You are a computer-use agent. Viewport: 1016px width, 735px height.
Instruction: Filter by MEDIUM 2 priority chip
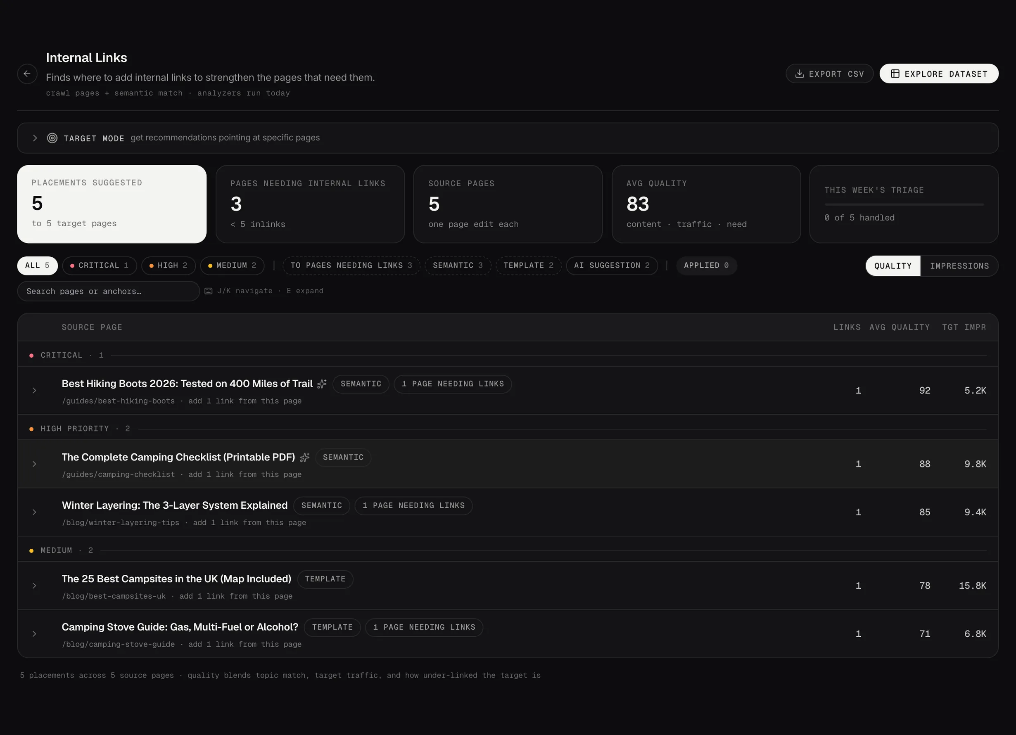tap(232, 266)
